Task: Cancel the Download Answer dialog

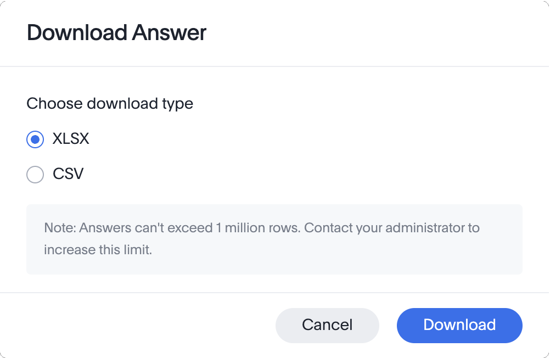Action: (327, 325)
